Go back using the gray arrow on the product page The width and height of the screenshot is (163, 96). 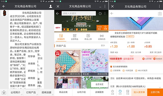click(x=112, y=13)
